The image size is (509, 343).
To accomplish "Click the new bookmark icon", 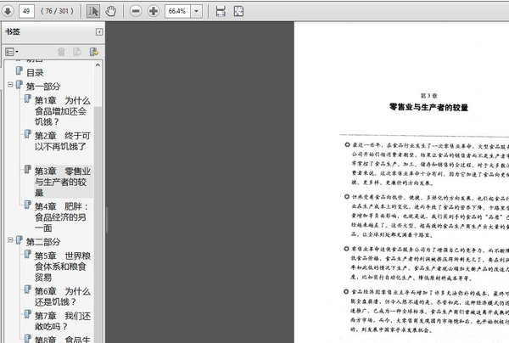I will [x=94, y=52].
